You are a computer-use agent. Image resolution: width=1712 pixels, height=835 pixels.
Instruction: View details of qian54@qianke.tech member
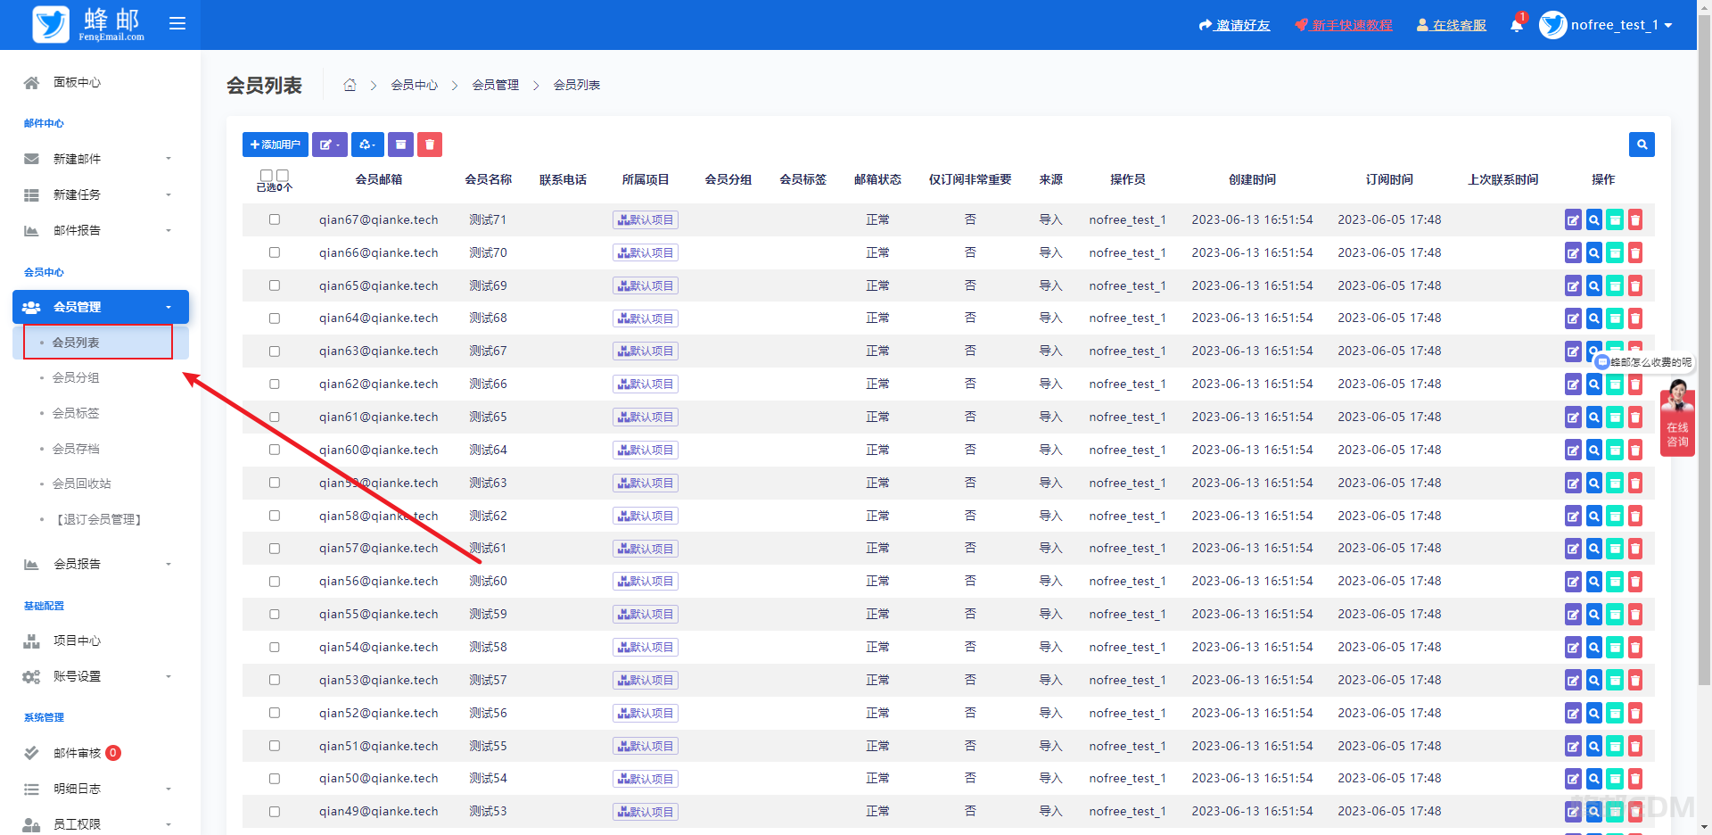(1593, 648)
